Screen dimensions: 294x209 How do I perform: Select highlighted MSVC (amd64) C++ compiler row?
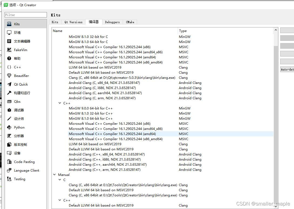(x=171, y=134)
